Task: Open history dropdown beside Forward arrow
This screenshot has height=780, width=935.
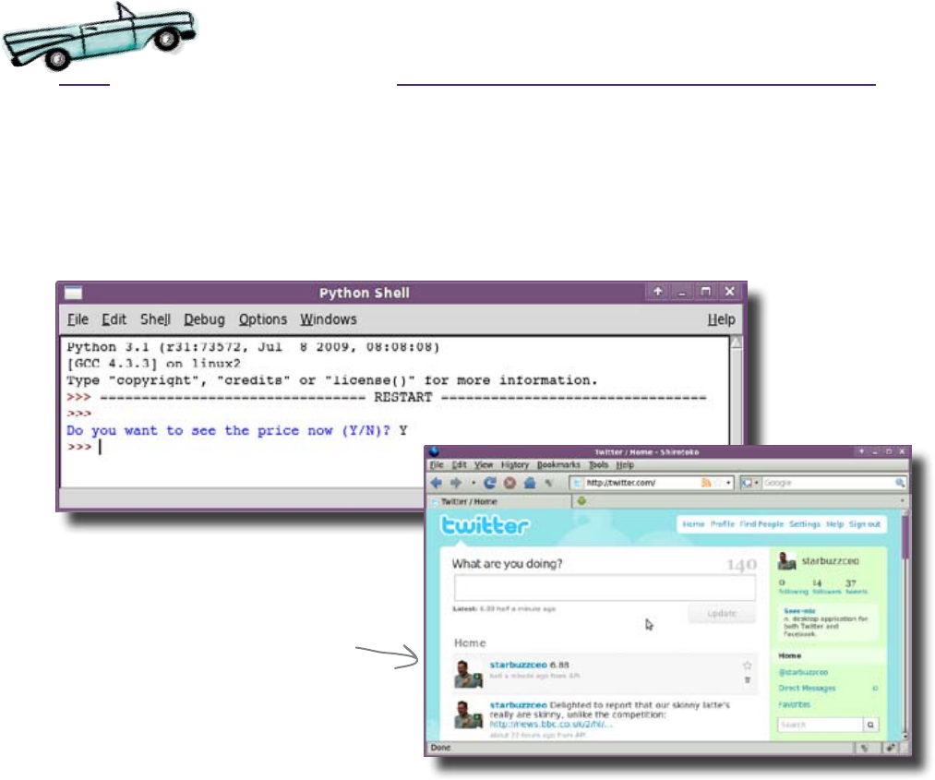Action: (473, 483)
